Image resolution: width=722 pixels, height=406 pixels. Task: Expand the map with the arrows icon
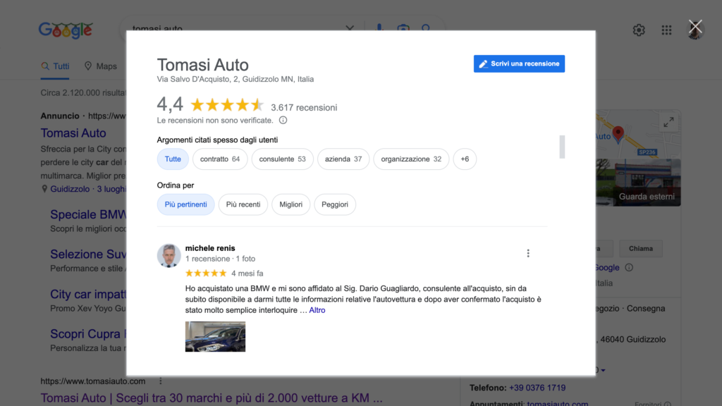point(668,123)
